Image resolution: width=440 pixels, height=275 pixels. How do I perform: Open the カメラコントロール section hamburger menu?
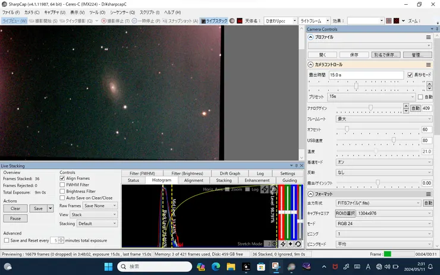point(428,65)
